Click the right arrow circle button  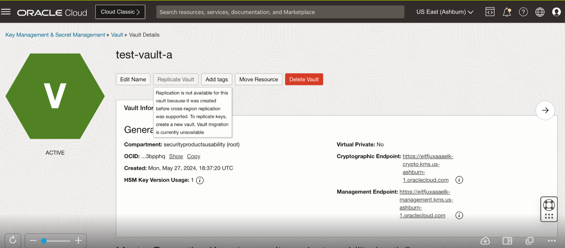(x=545, y=110)
